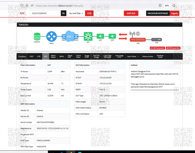Viewport: 195px width, 153px height.
Task: Open the BRAS tab
Action: point(62,57)
